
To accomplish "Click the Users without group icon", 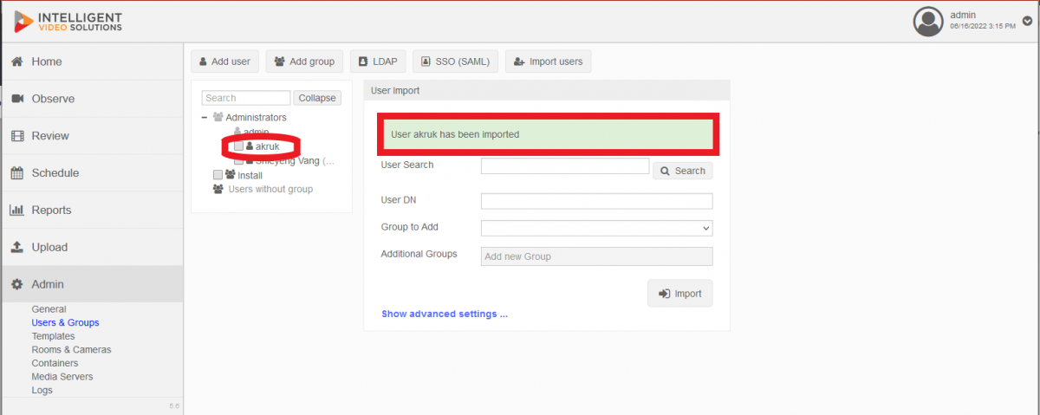I will point(218,189).
